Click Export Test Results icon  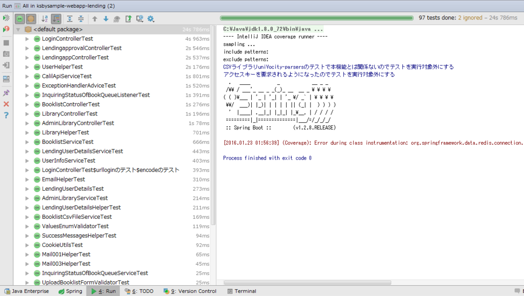128,19
